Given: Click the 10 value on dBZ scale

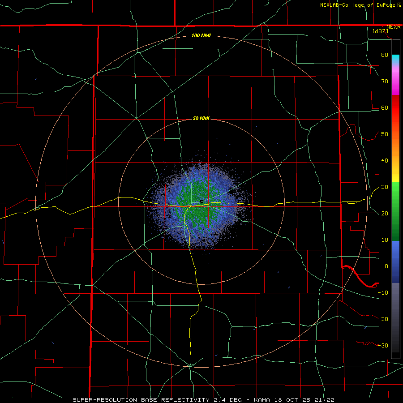Looking at the screenshot, I should pyautogui.click(x=385, y=240).
